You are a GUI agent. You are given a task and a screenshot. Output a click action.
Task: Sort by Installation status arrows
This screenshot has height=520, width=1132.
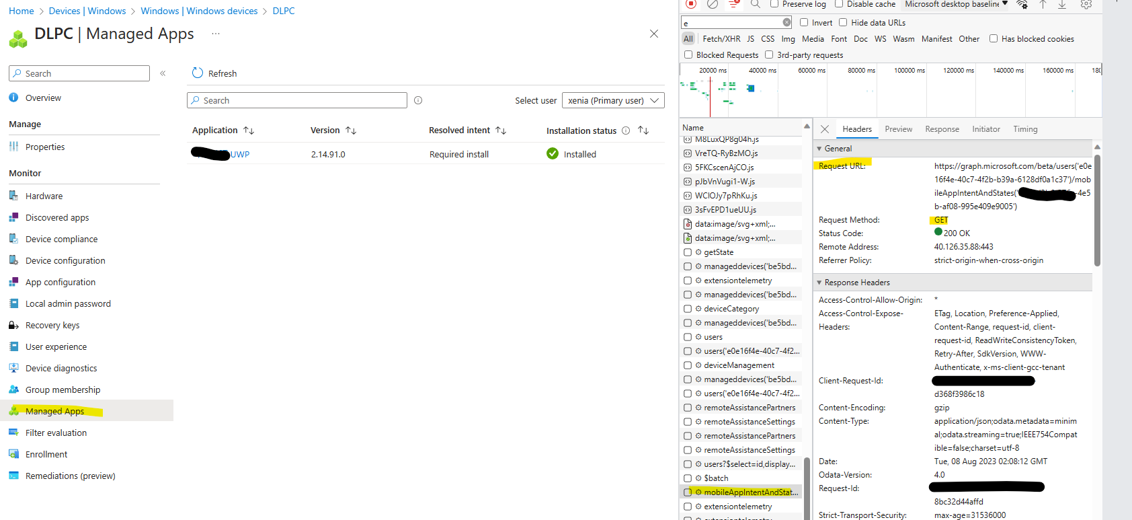coord(643,131)
